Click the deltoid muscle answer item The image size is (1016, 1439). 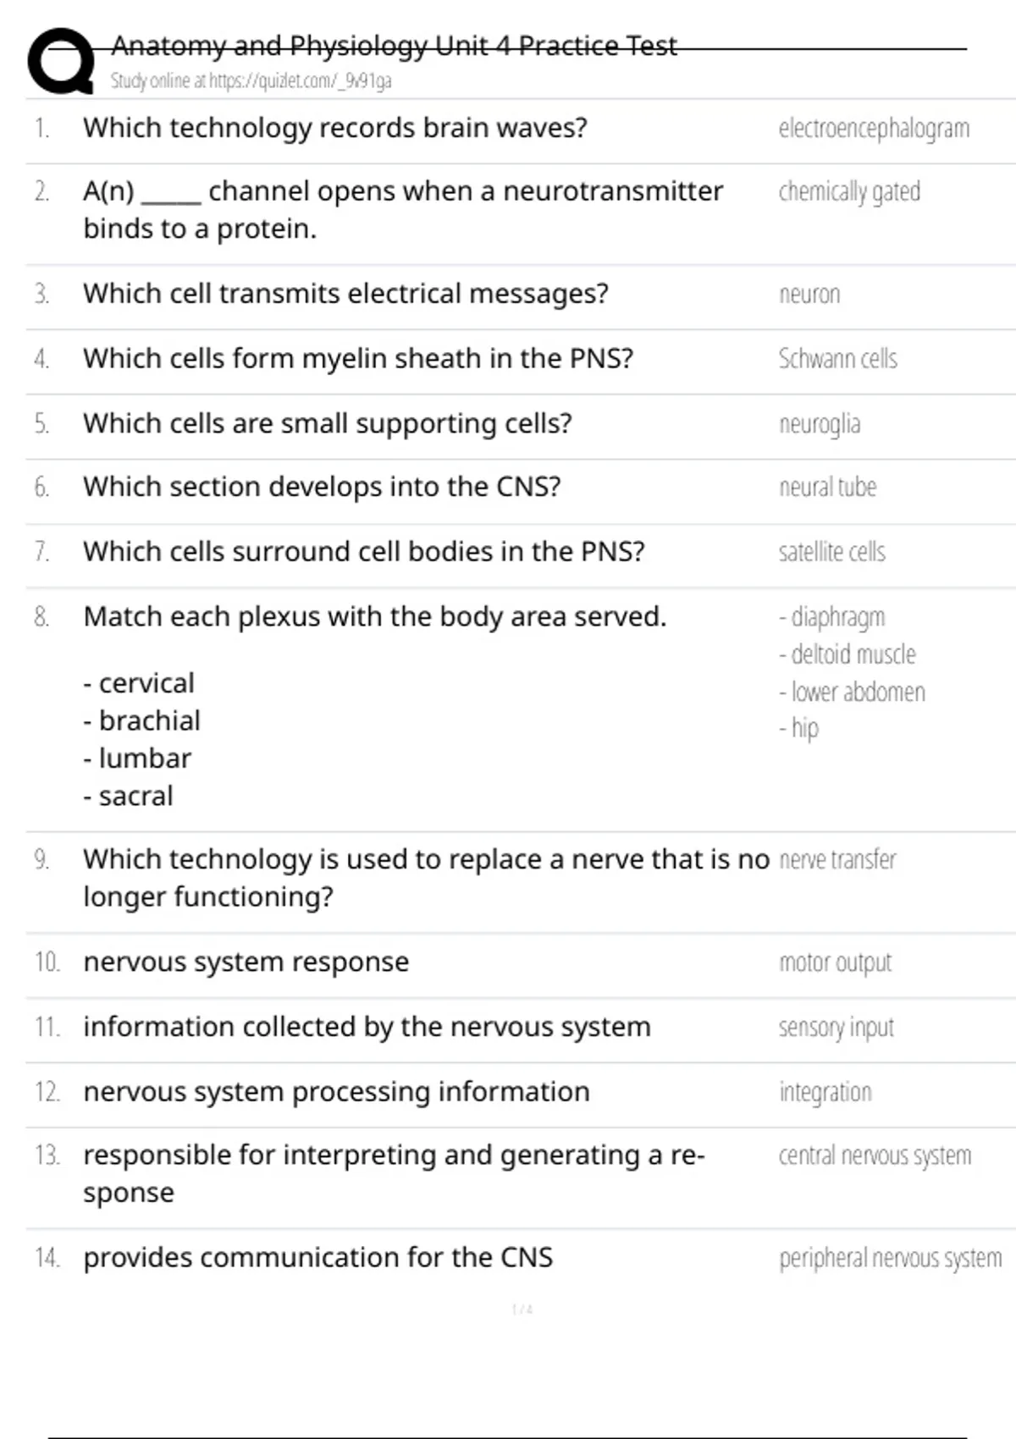click(848, 654)
